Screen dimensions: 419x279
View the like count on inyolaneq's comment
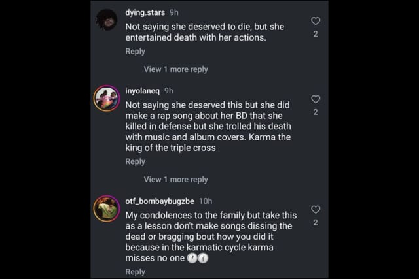316,112
